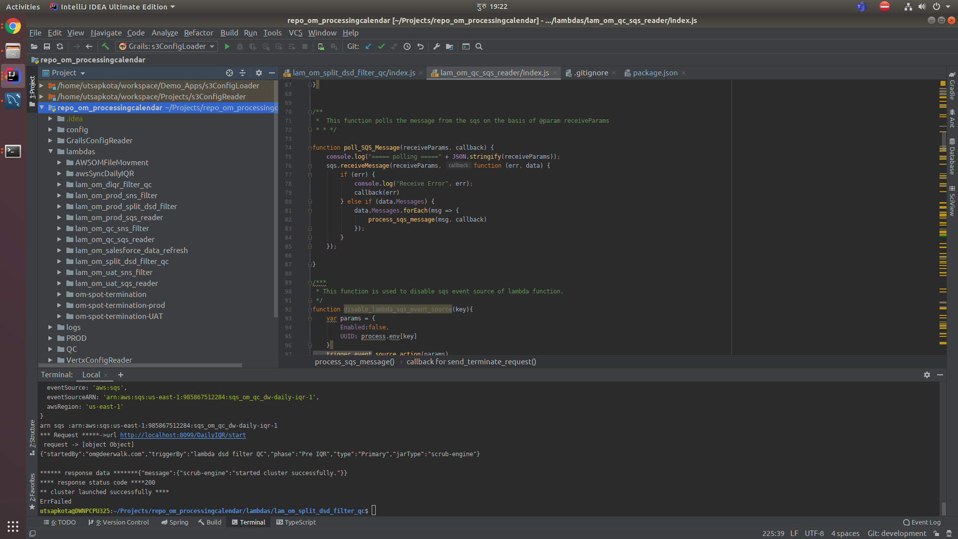
Task: Collapse the lambdas folder
Action: tap(50, 151)
